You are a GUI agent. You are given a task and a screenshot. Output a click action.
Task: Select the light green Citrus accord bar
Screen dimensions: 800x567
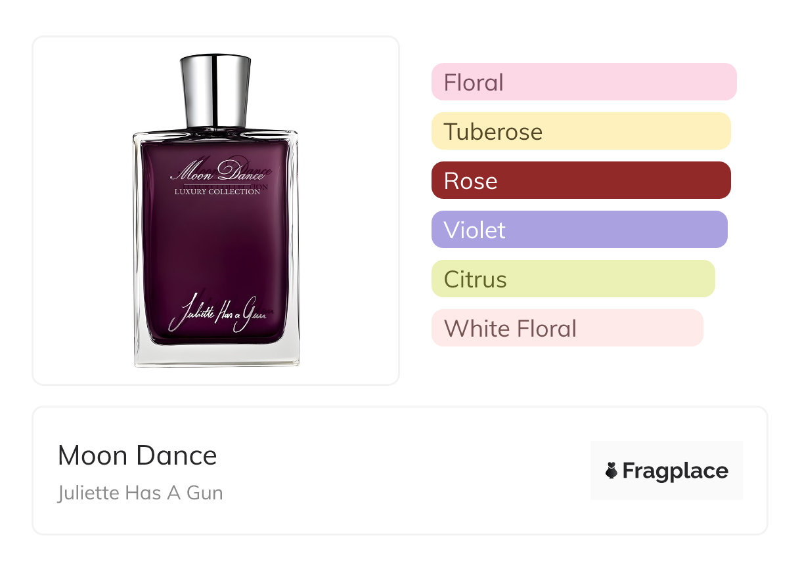click(x=573, y=279)
